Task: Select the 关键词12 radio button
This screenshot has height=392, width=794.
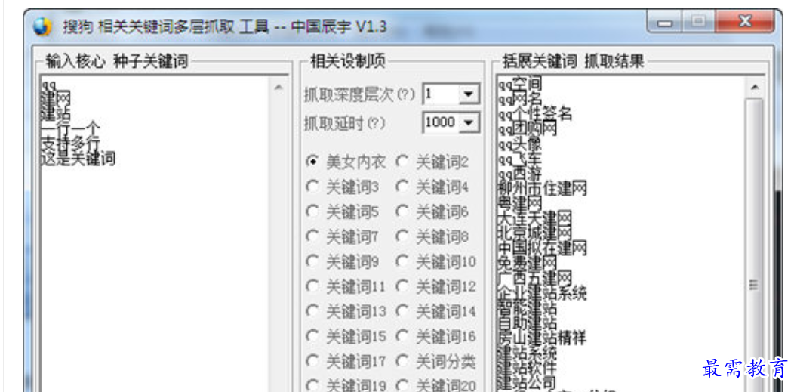Action: (402, 287)
